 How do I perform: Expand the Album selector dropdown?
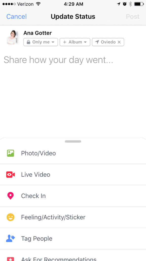point(75,42)
